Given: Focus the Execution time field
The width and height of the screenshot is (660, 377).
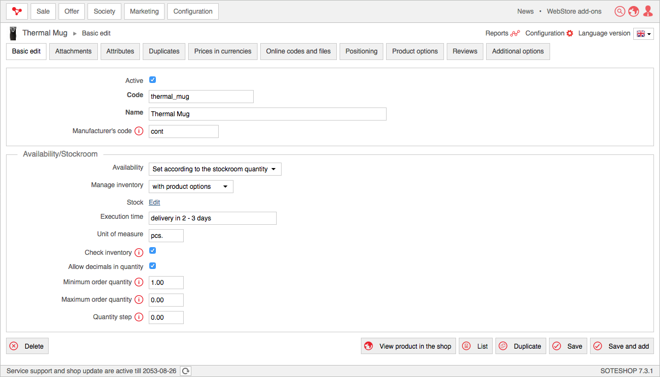Looking at the screenshot, I should coord(213,218).
